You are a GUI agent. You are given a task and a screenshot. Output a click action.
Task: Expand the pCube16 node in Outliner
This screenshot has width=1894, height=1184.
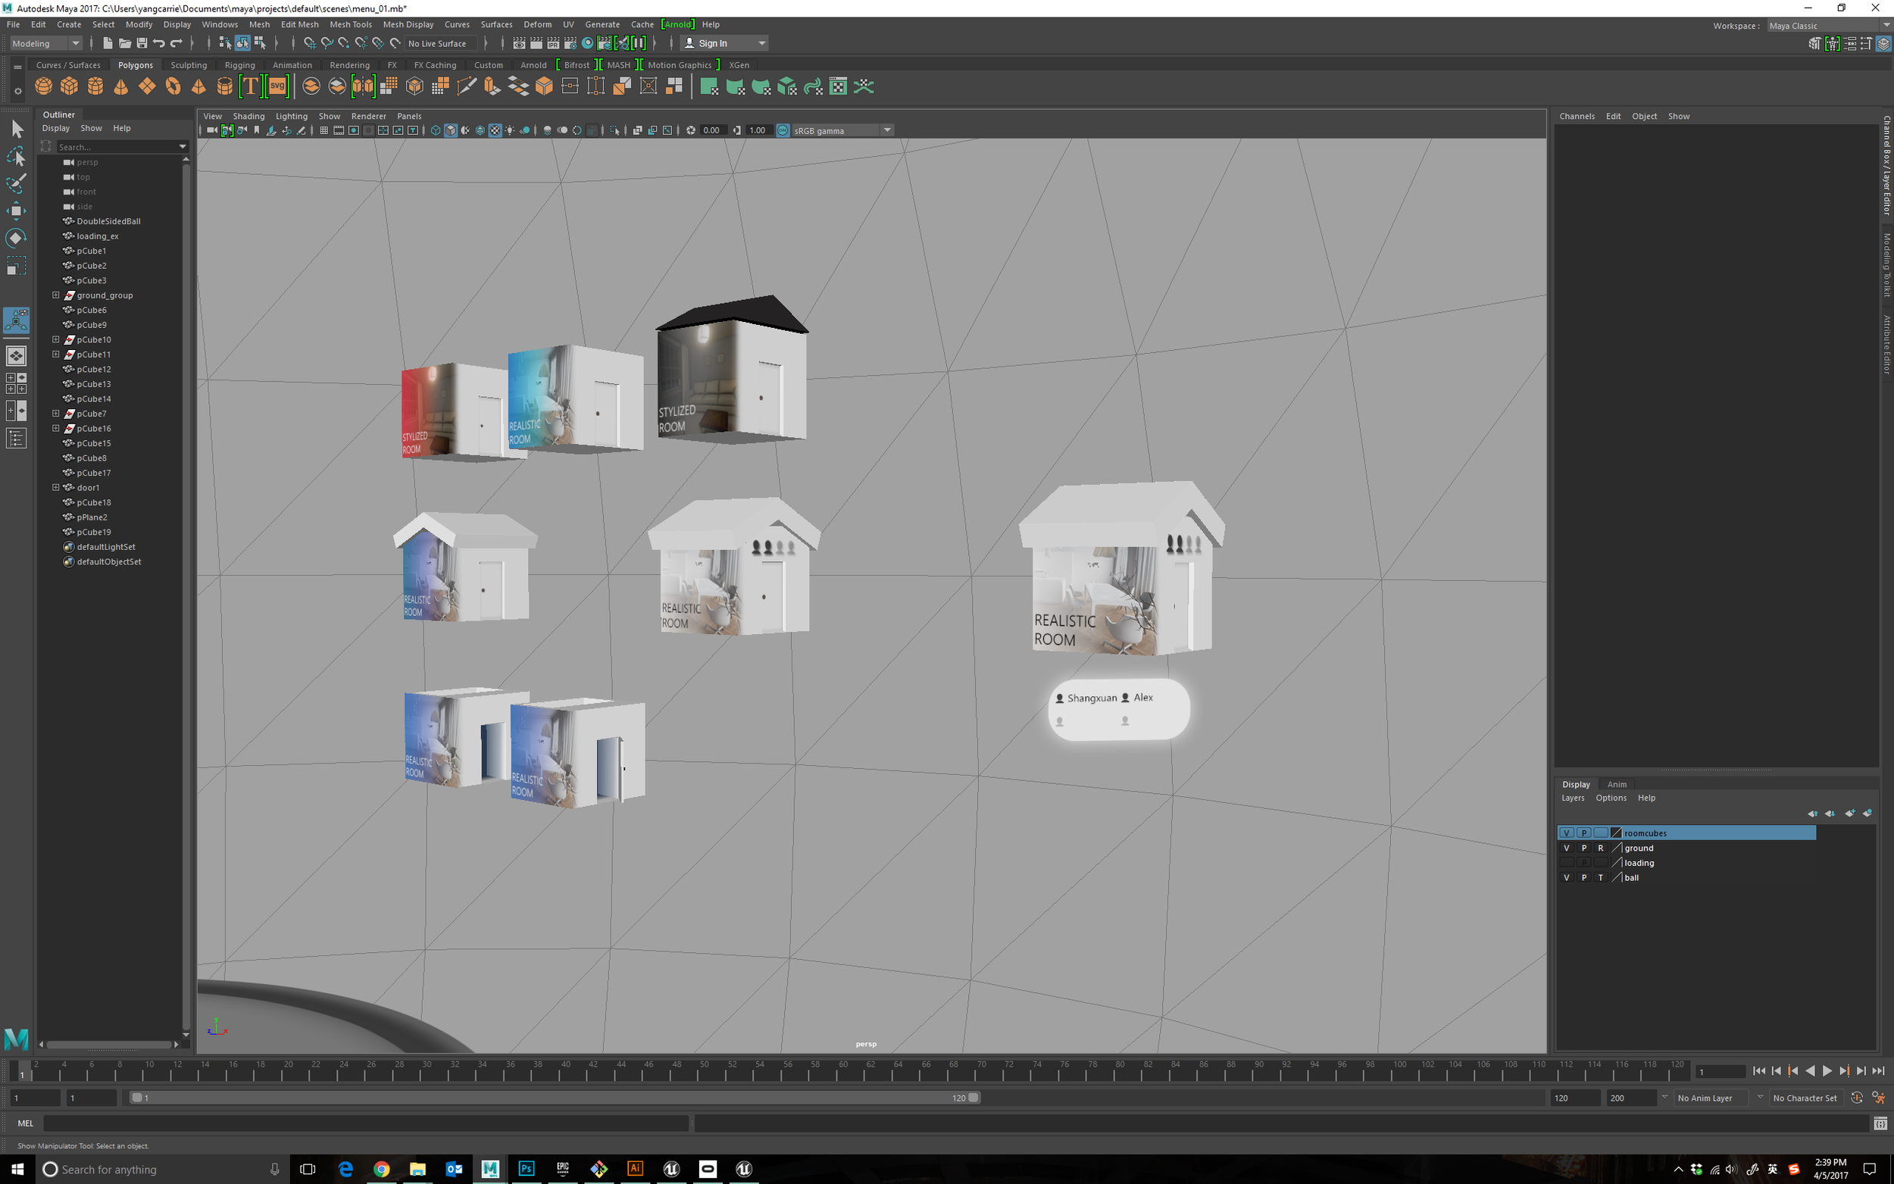click(x=55, y=428)
